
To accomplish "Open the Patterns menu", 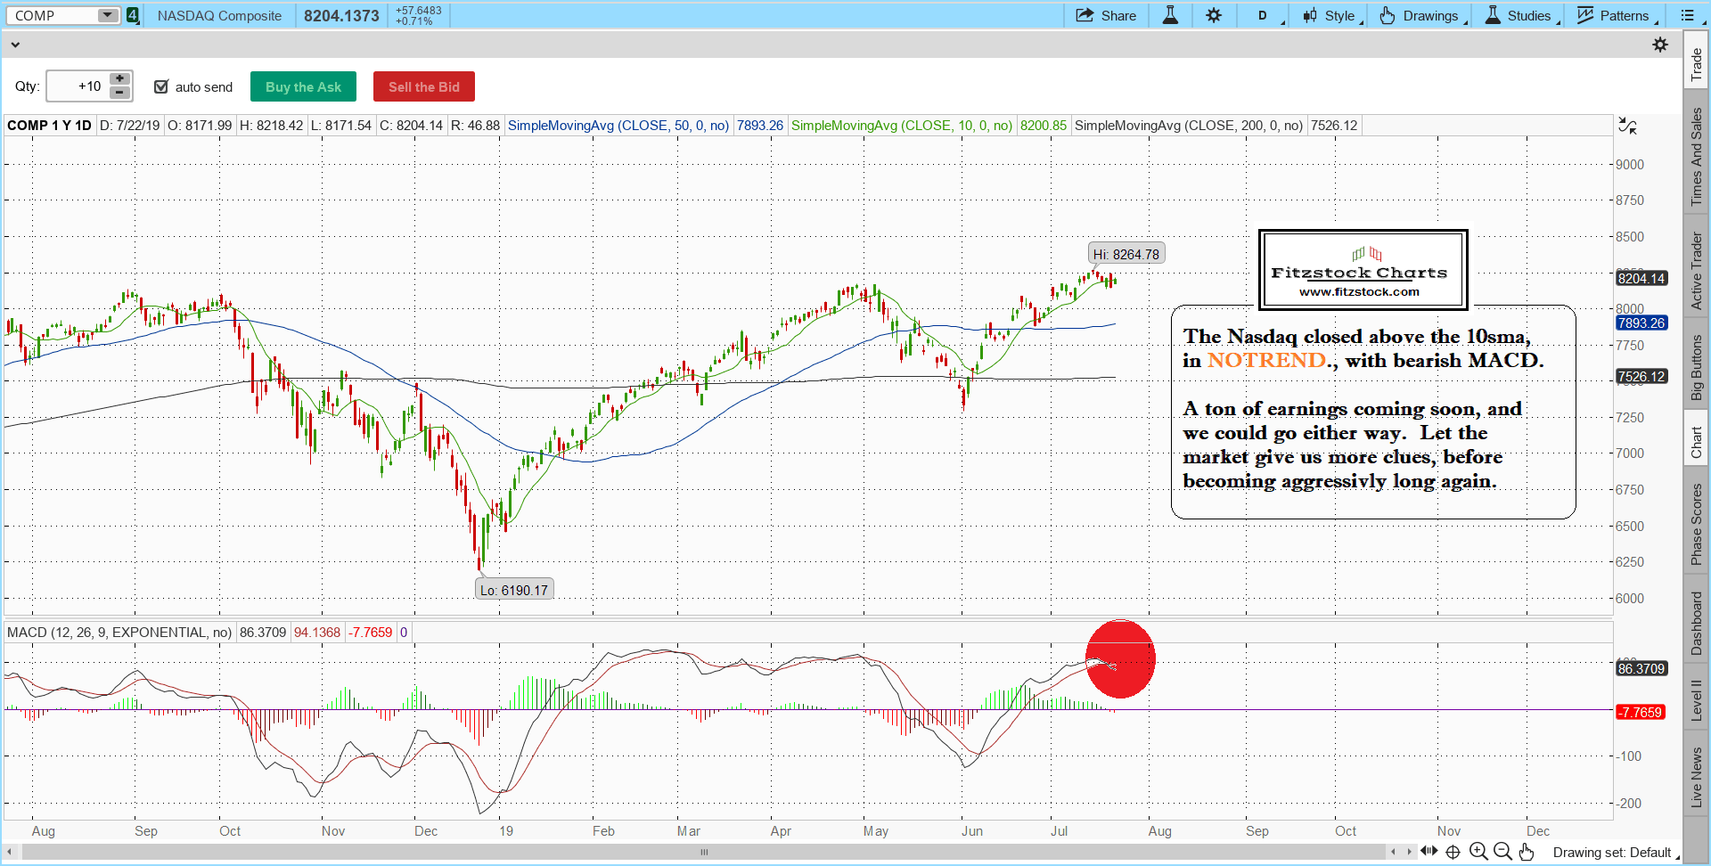I will [x=1617, y=15].
